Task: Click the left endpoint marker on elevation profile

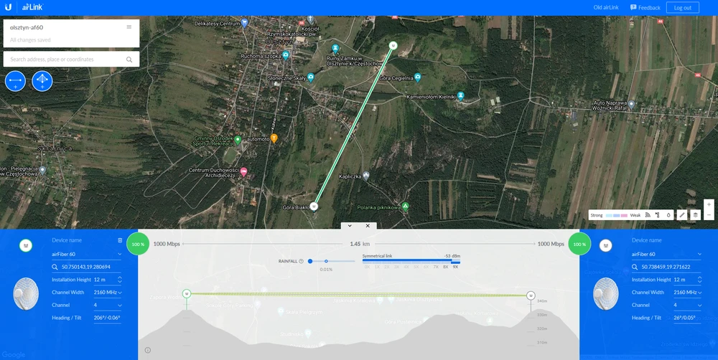Action: [187, 294]
